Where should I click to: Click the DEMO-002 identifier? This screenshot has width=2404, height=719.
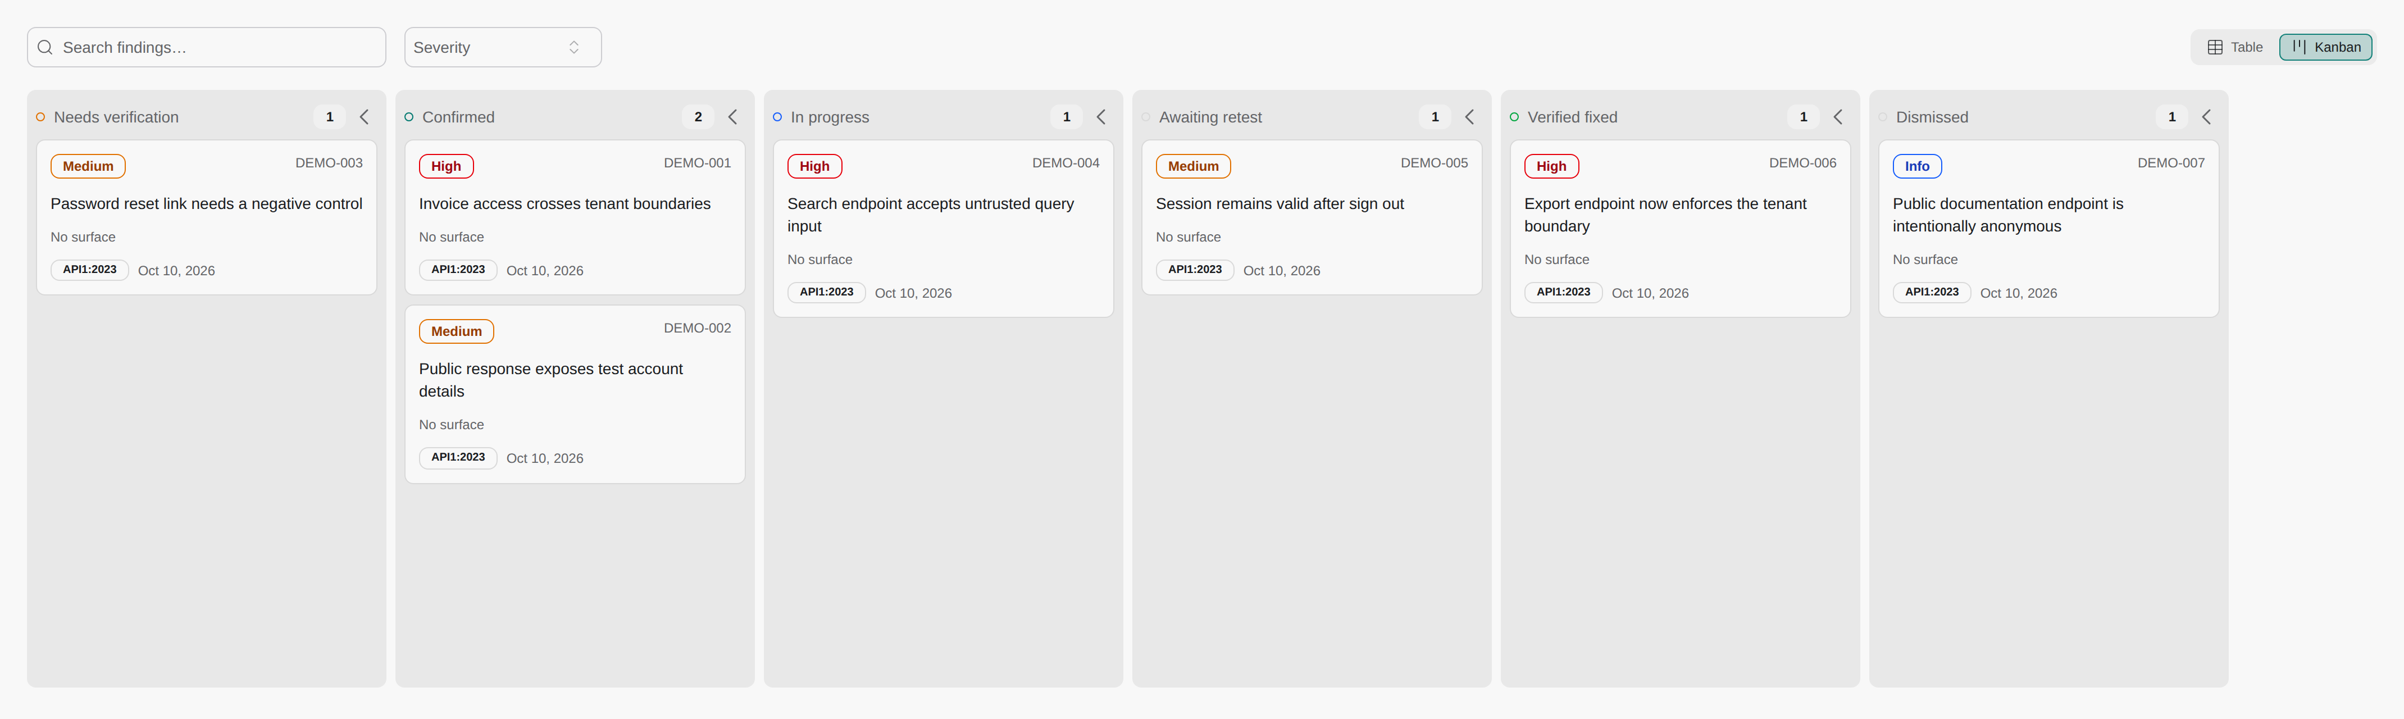(697, 327)
